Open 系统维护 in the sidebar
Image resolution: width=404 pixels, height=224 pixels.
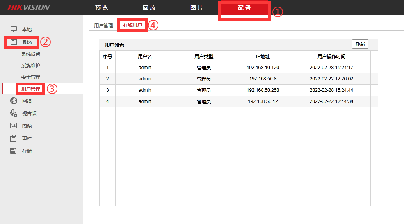[x=31, y=66]
